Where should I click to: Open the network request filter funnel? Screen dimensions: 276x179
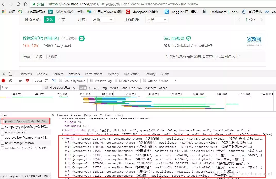[27, 81]
